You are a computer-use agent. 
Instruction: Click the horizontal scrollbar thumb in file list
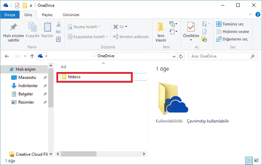(79, 154)
